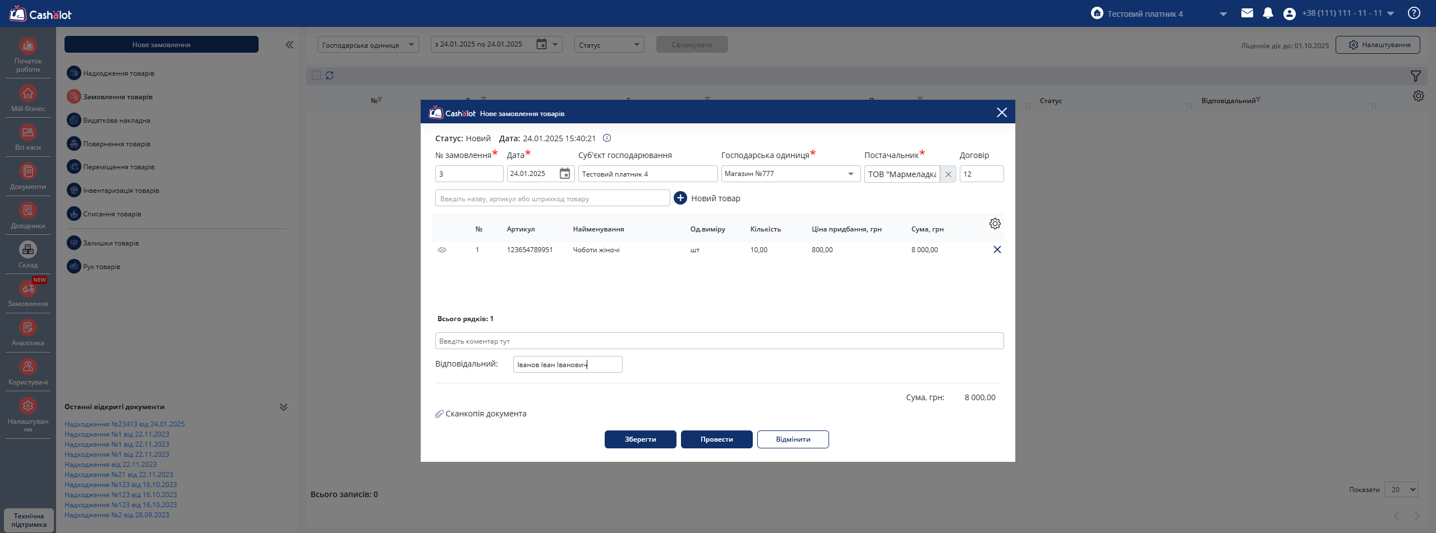
Task: Open Надходження товарів menu item
Action: point(111,73)
